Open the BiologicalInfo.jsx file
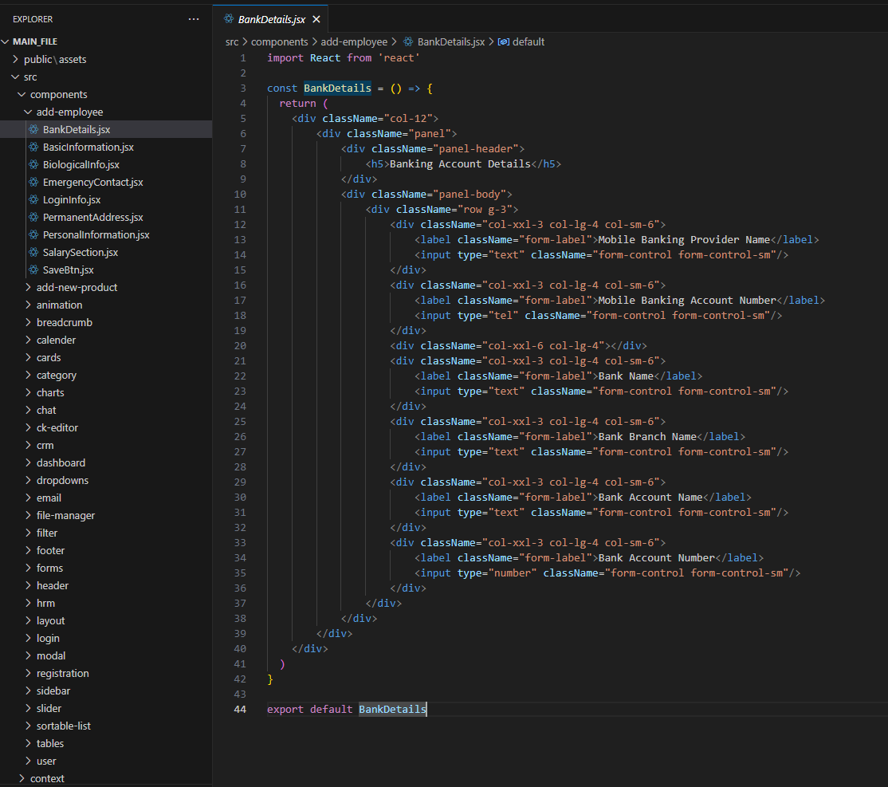 (x=81, y=165)
